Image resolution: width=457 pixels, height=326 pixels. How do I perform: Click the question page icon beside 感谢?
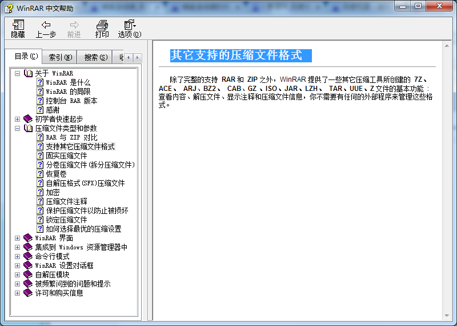coord(40,110)
